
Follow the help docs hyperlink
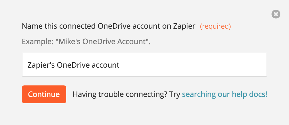pyautogui.click(x=225, y=94)
